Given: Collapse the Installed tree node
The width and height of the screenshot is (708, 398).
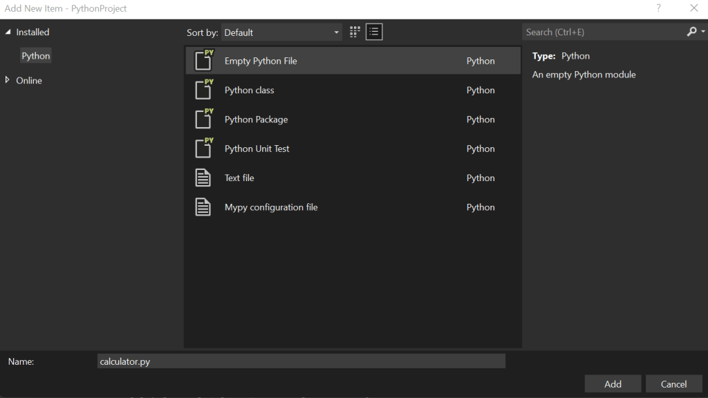Looking at the screenshot, I should click(x=8, y=32).
